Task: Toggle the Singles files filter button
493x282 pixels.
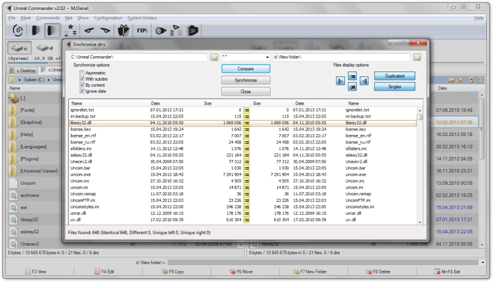Action: click(x=394, y=87)
